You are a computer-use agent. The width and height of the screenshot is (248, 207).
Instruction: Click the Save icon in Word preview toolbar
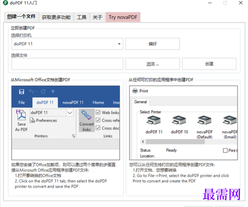point(21,92)
